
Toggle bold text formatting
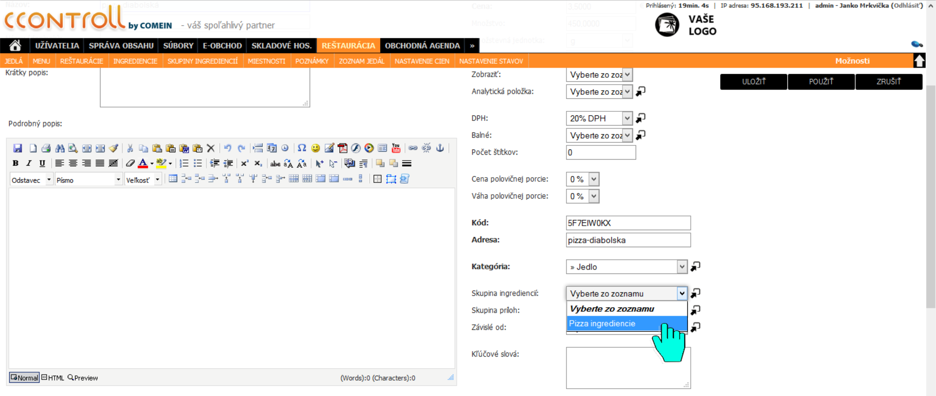click(x=16, y=163)
